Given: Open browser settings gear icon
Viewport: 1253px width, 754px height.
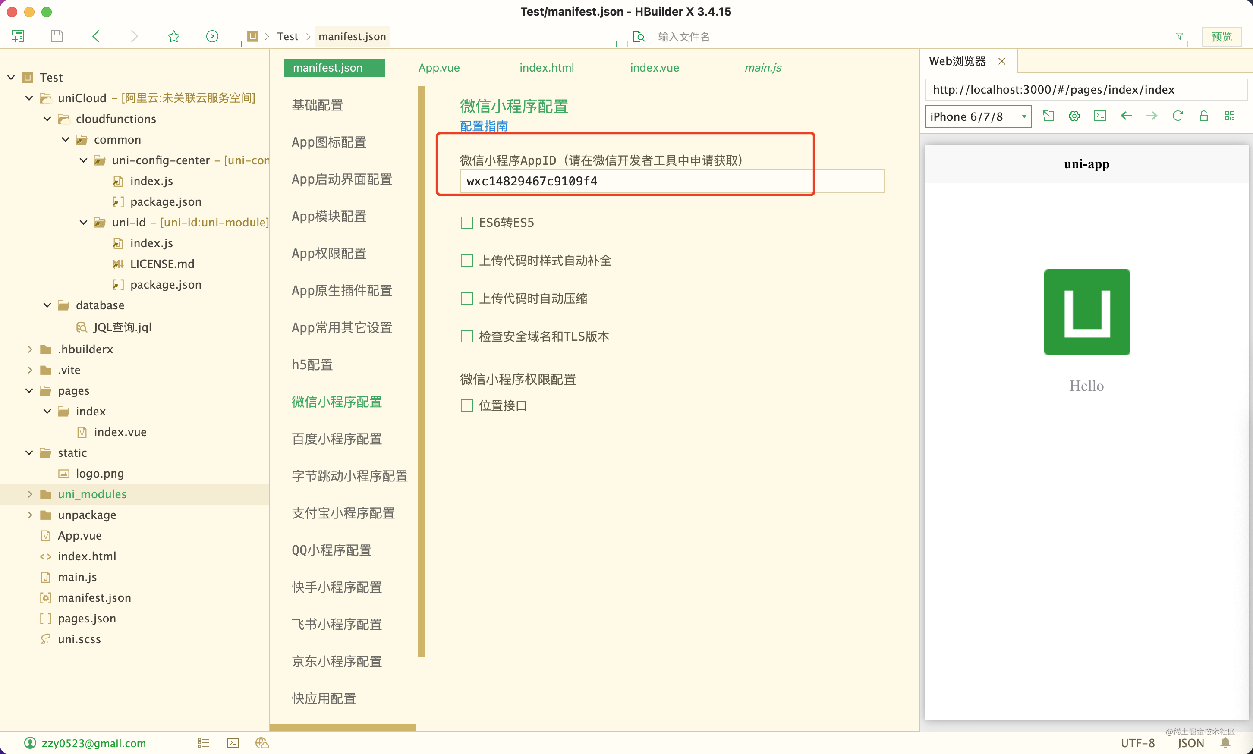Looking at the screenshot, I should point(1074,116).
